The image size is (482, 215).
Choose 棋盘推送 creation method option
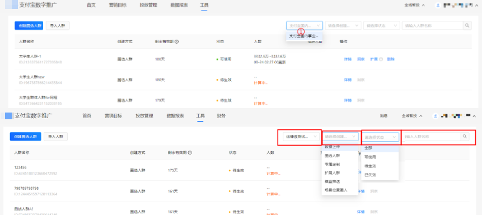pos(340,182)
